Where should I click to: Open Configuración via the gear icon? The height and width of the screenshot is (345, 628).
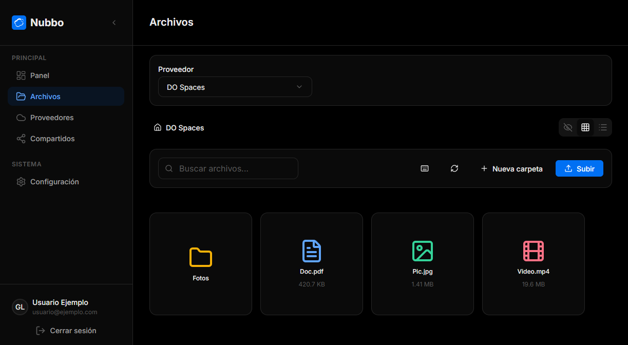[21, 182]
